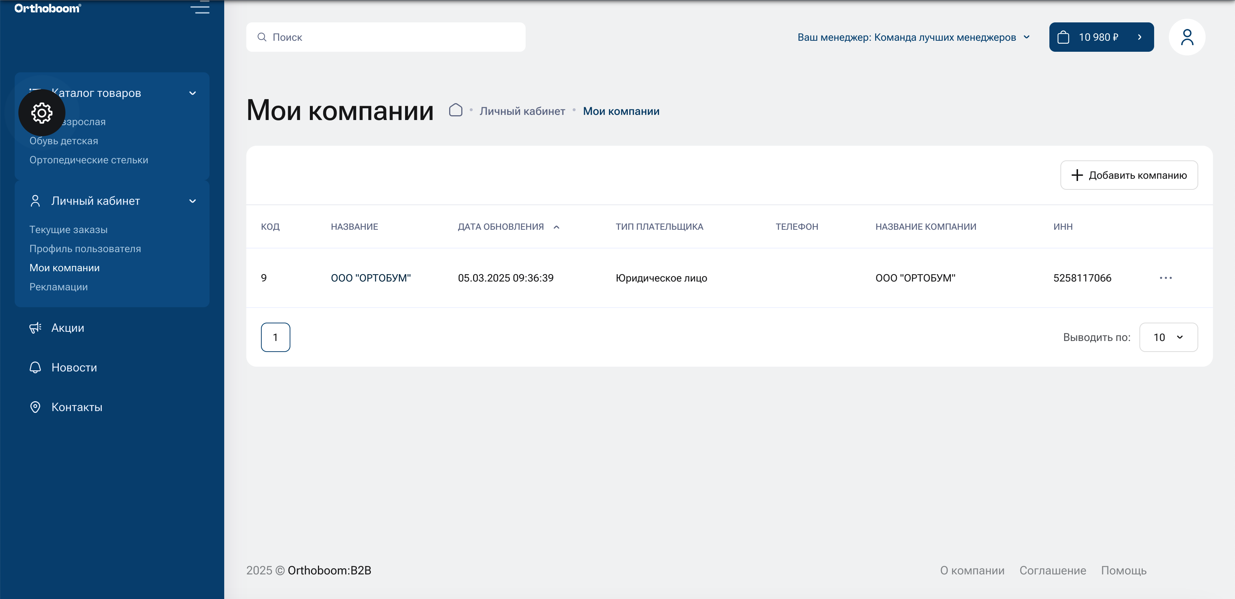This screenshot has height=599, width=1235.
Task: Open the cart showing 10 980 ₽
Action: [x=1101, y=37]
